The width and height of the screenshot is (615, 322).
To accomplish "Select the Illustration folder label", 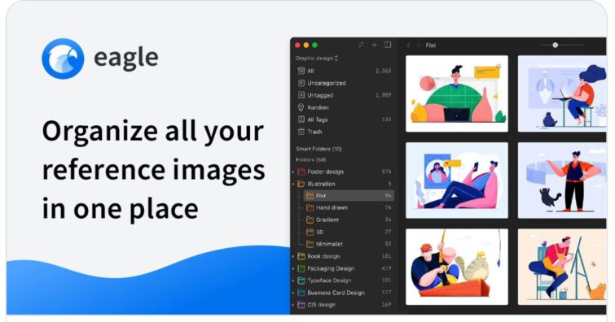I will coord(321,184).
